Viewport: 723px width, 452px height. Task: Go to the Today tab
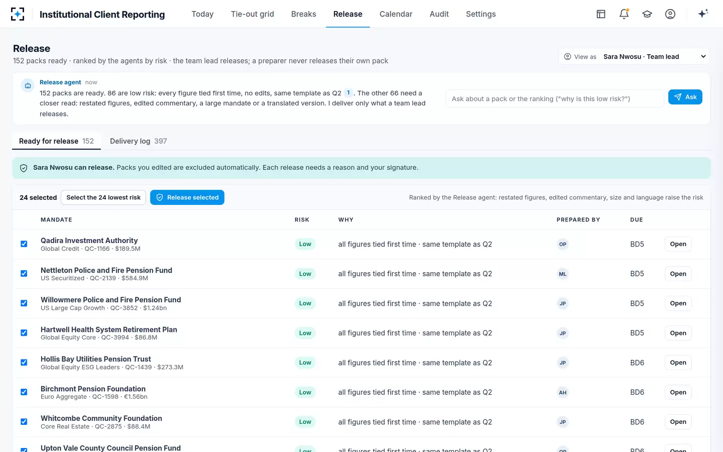[202, 14]
